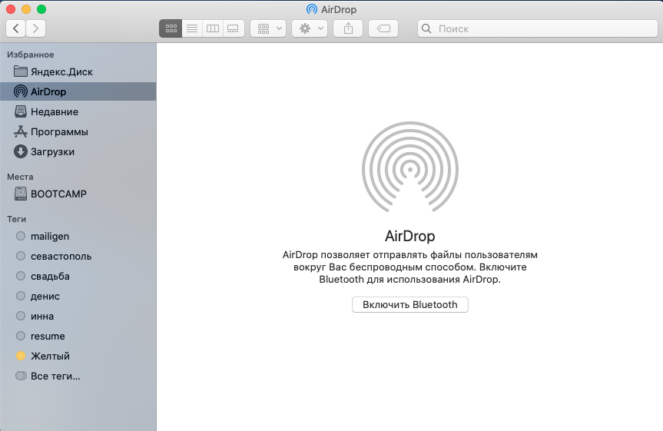Switch to column view in toolbar

213,28
